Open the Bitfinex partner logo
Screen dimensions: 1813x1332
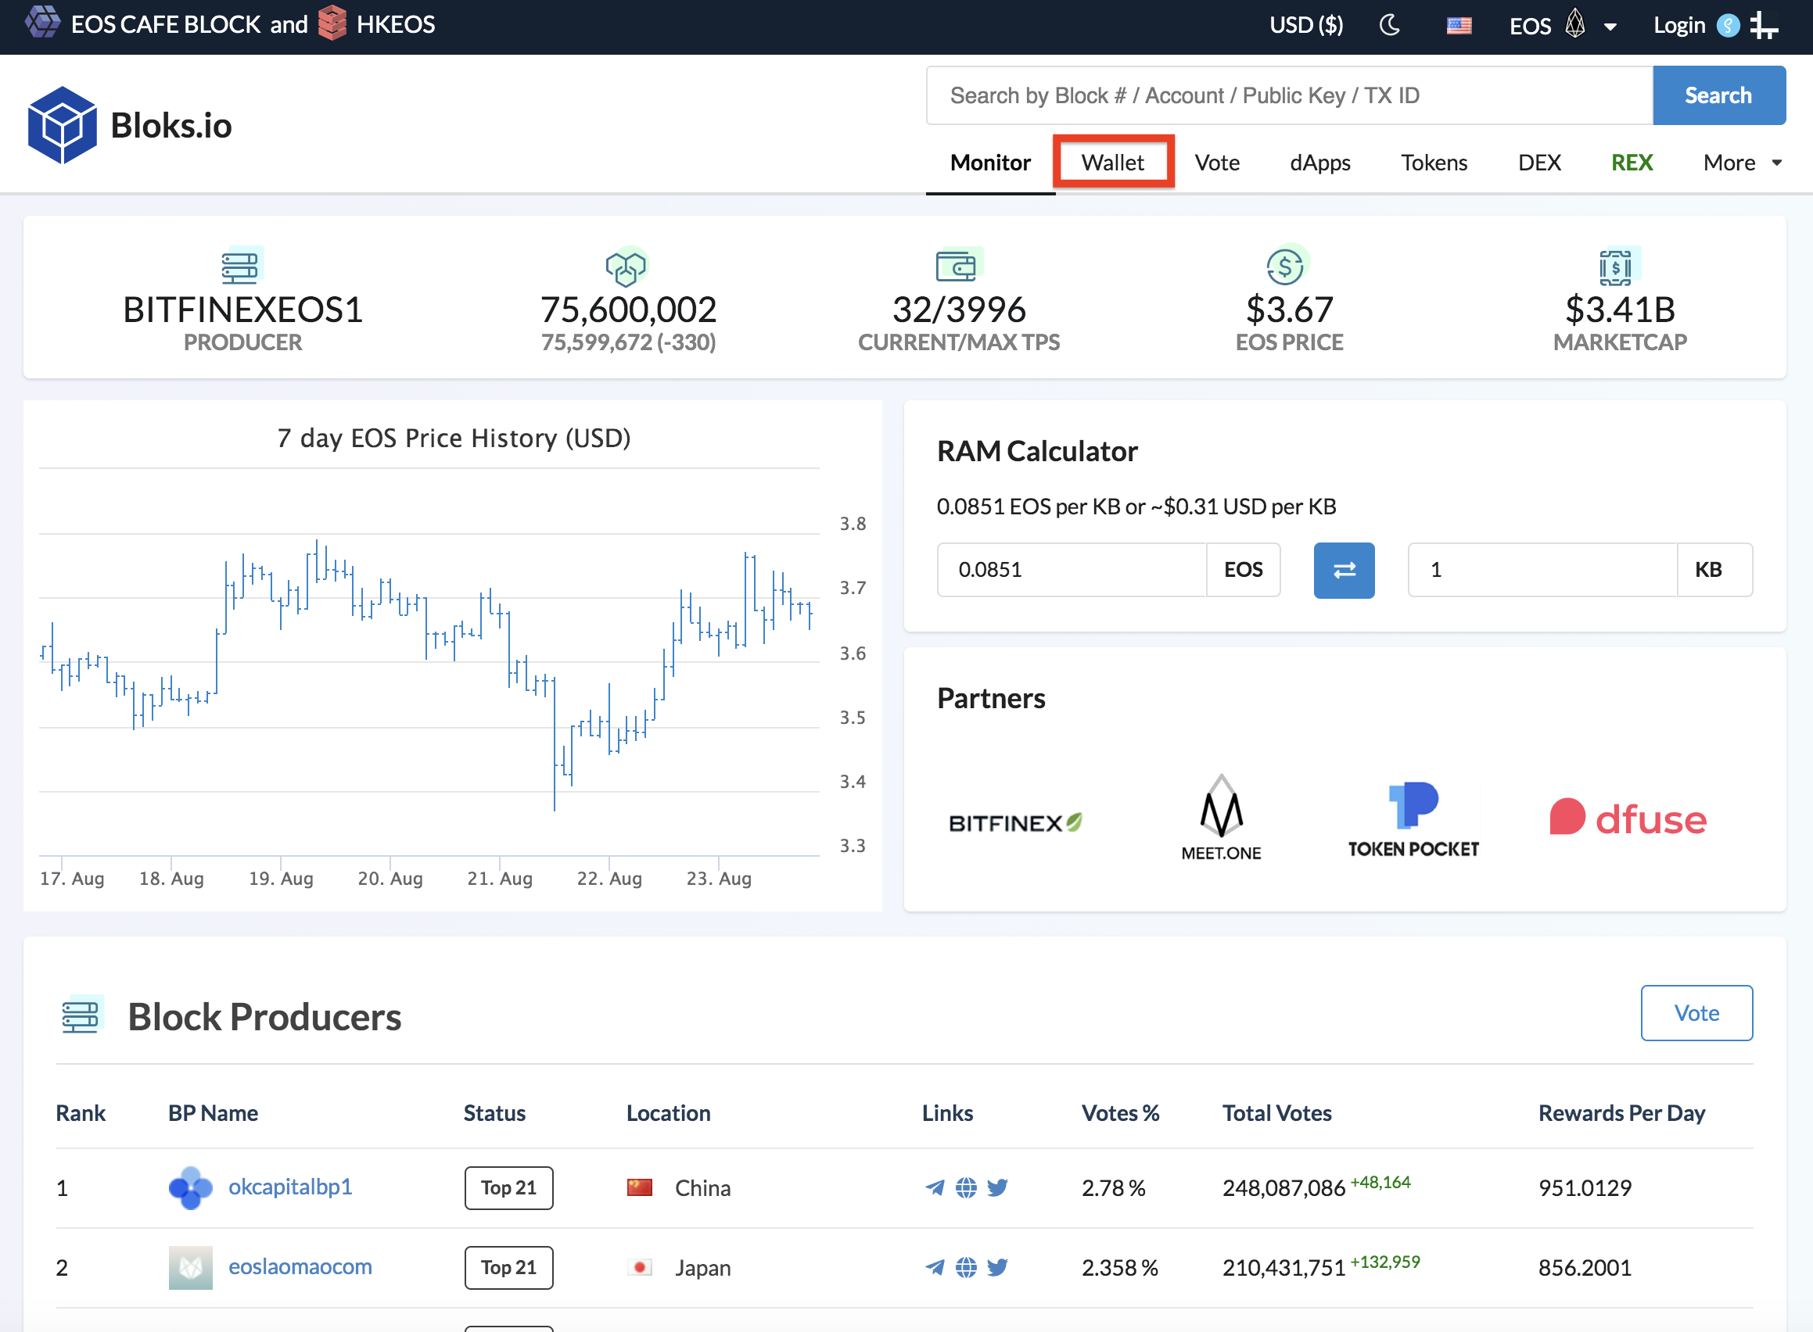tap(1015, 822)
